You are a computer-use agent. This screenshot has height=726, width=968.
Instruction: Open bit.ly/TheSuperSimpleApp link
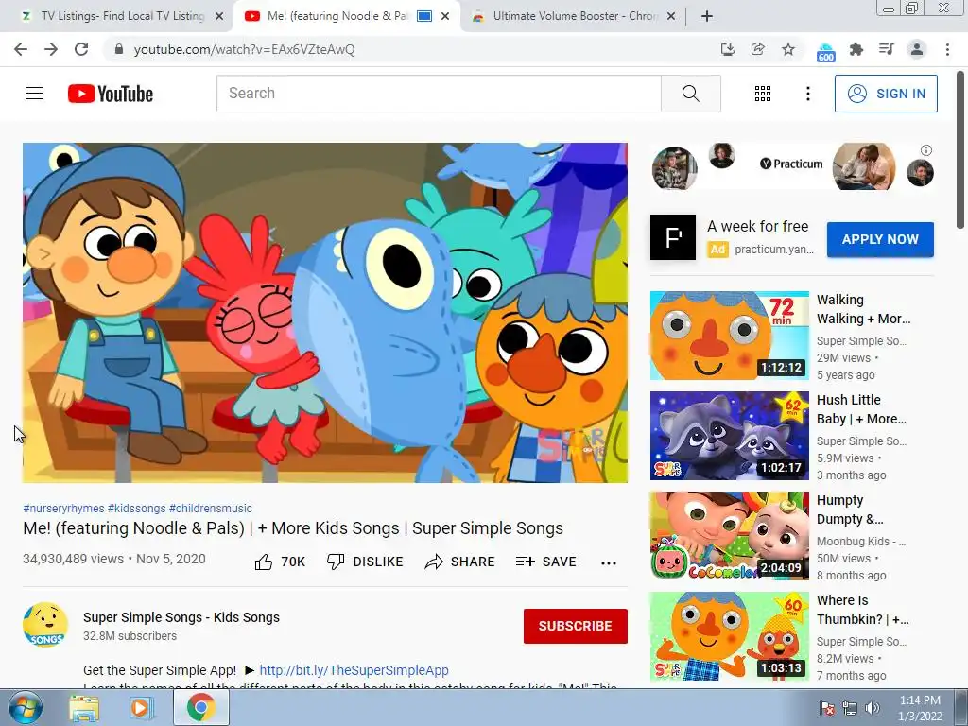click(x=354, y=670)
